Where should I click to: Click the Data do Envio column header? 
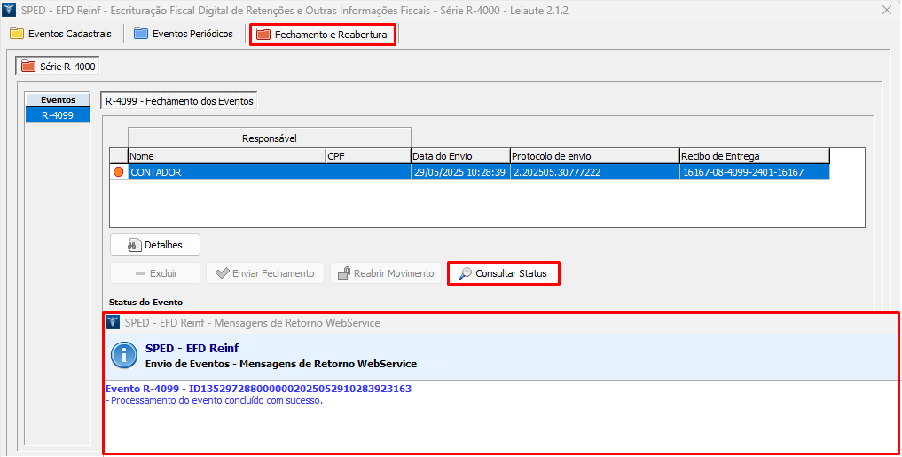tap(459, 156)
